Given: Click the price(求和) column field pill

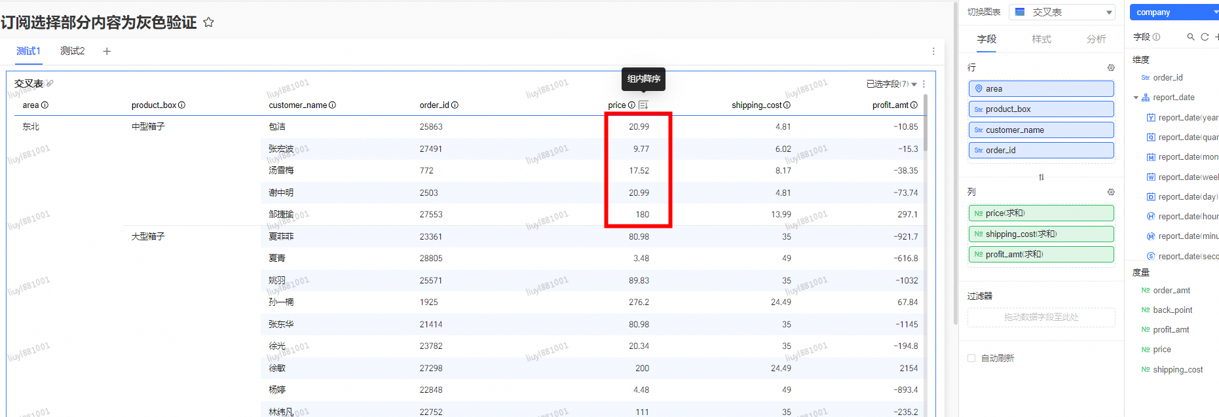Looking at the screenshot, I should (x=1041, y=213).
